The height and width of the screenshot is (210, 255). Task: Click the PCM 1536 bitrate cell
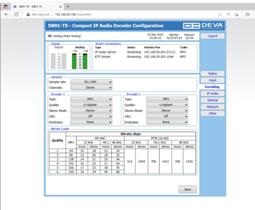tap(189, 161)
